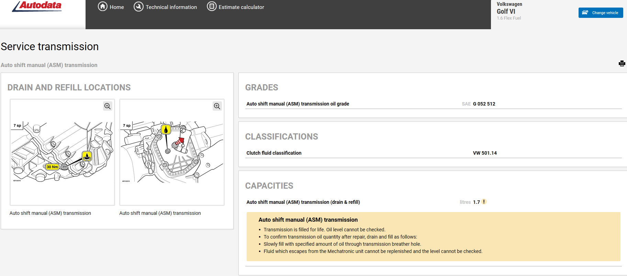Click the 30 Nm torque label
This screenshot has height=276, width=627.
tap(52, 167)
